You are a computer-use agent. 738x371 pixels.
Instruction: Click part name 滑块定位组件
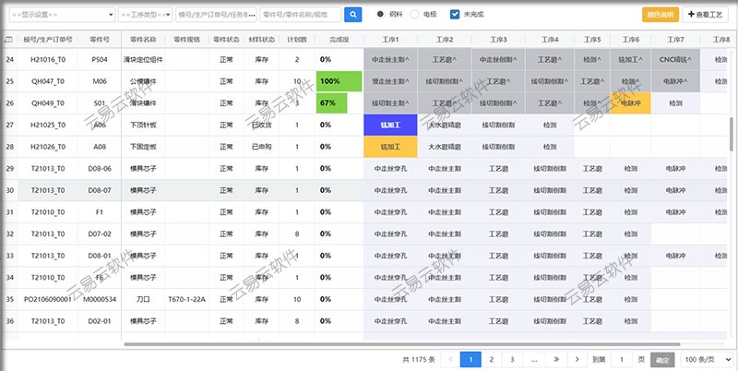pos(143,59)
